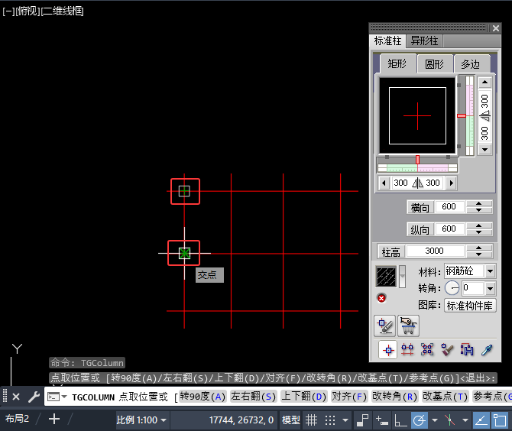Choose 转90度(A) command option

pyautogui.click(x=203, y=397)
